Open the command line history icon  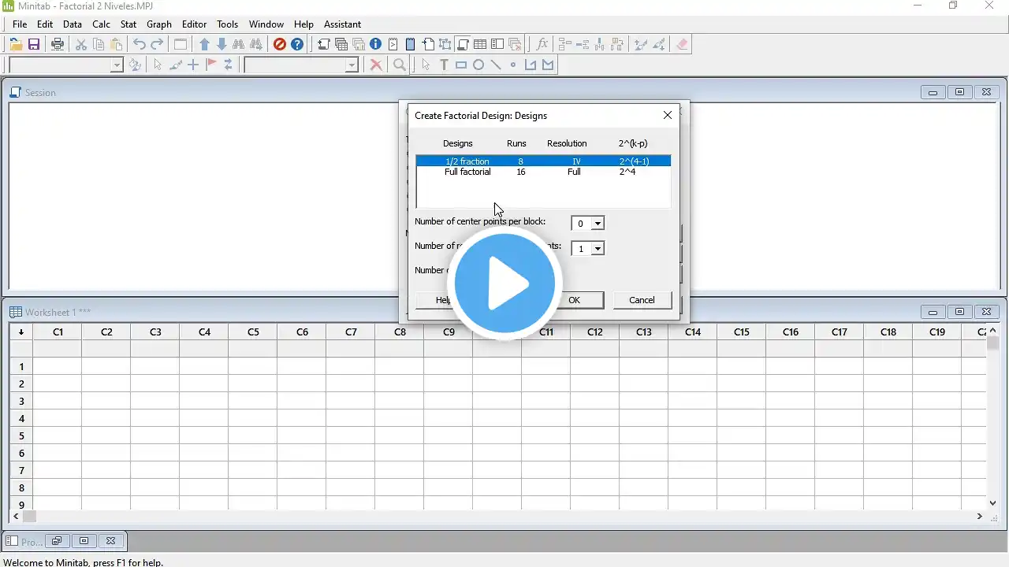(x=393, y=45)
